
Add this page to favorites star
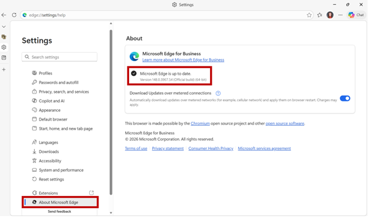(309, 15)
